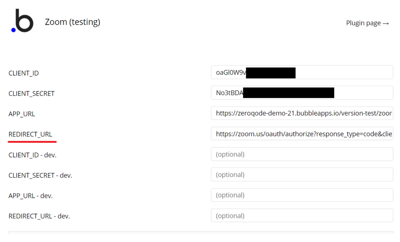Click the Zoom (testing) plugin title

pos(72,22)
